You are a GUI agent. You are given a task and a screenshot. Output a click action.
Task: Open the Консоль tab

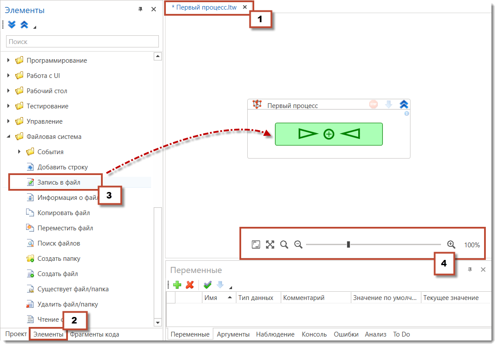click(x=314, y=334)
